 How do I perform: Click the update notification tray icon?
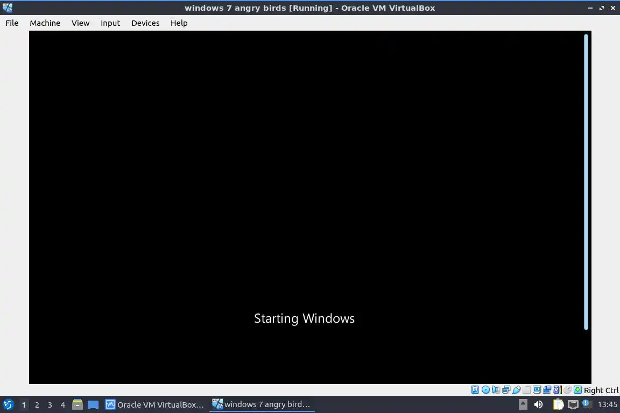click(x=587, y=404)
